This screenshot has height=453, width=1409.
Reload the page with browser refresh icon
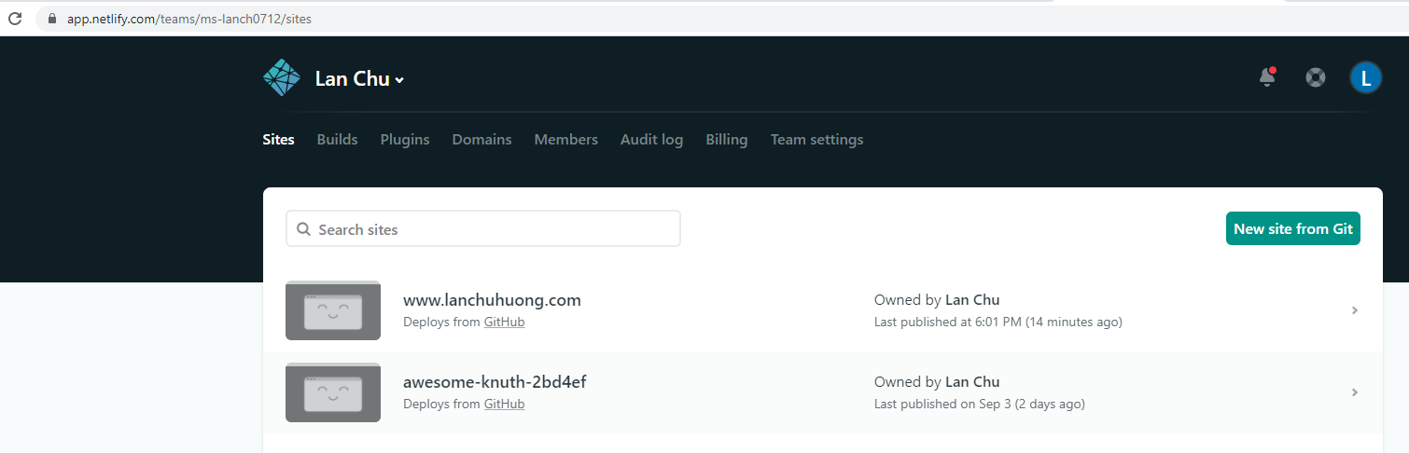click(15, 19)
